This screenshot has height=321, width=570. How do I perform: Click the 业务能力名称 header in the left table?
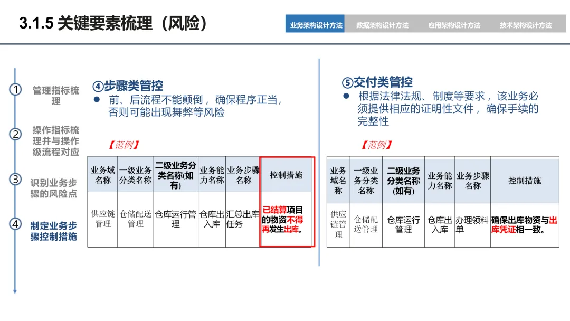point(212,175)
